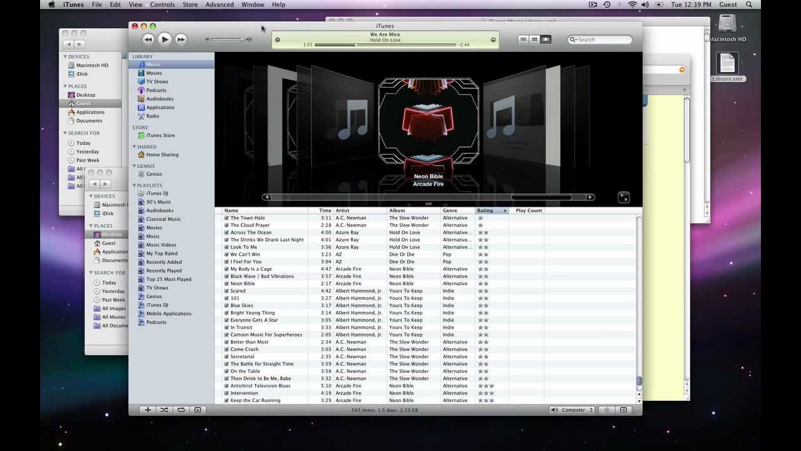Open the Computer speaker output dropdown
801x451 pixels.
(x=572, y=410)
